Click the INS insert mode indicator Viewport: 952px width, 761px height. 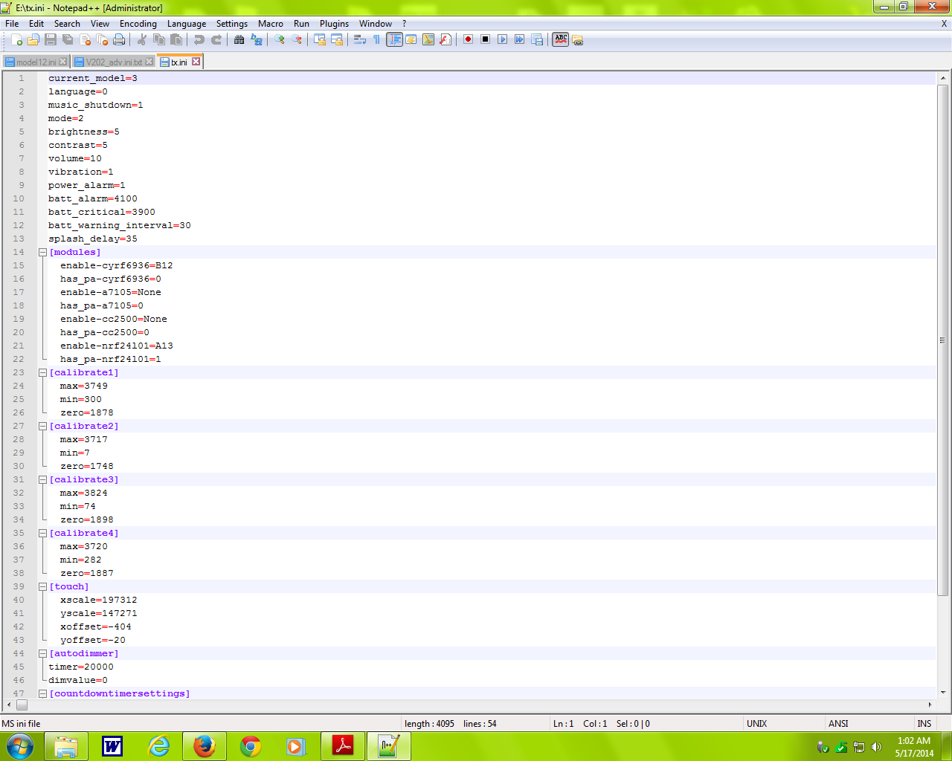(924, 723)
